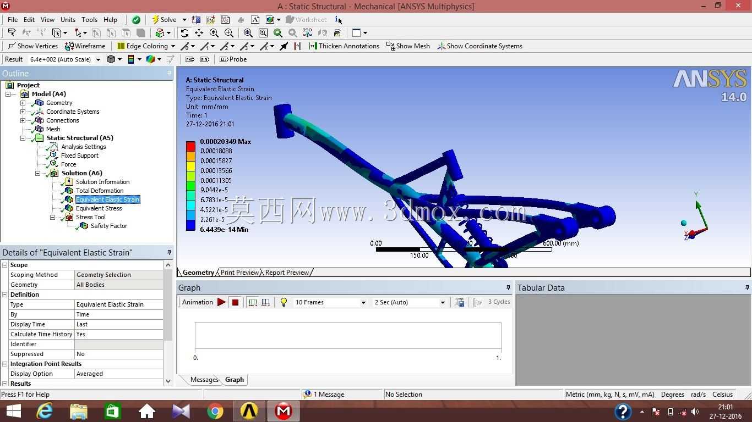Image resolution: width=752 pixels, height=422 pixels.
Task: Toggle Thicken Annotations
Action: pyautogui.click(x=344, y=46)
